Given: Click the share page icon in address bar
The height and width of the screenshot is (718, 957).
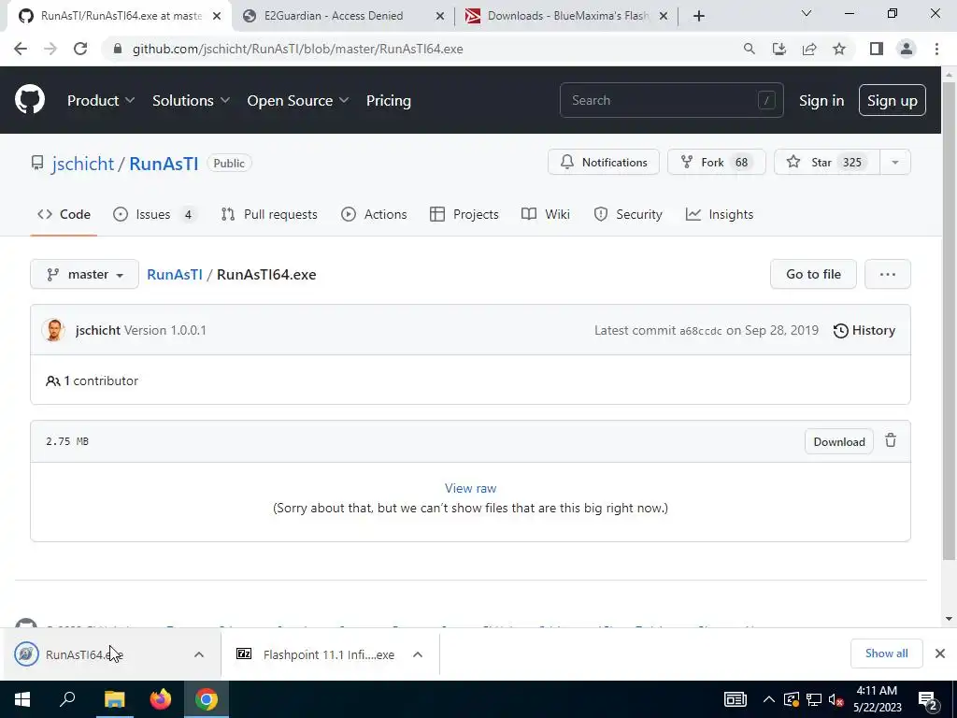Looking at the screenshot, I should [x=809, y=49].
